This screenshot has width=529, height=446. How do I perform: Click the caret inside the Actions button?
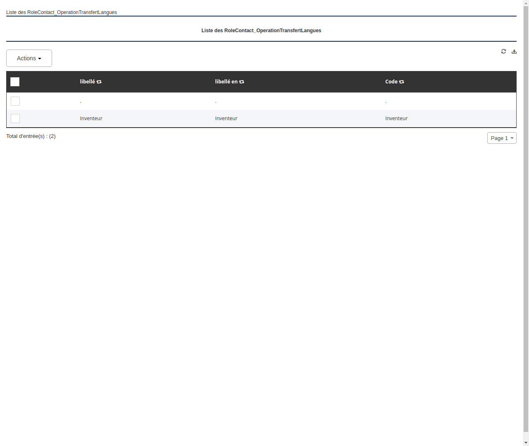coord(40,58)
